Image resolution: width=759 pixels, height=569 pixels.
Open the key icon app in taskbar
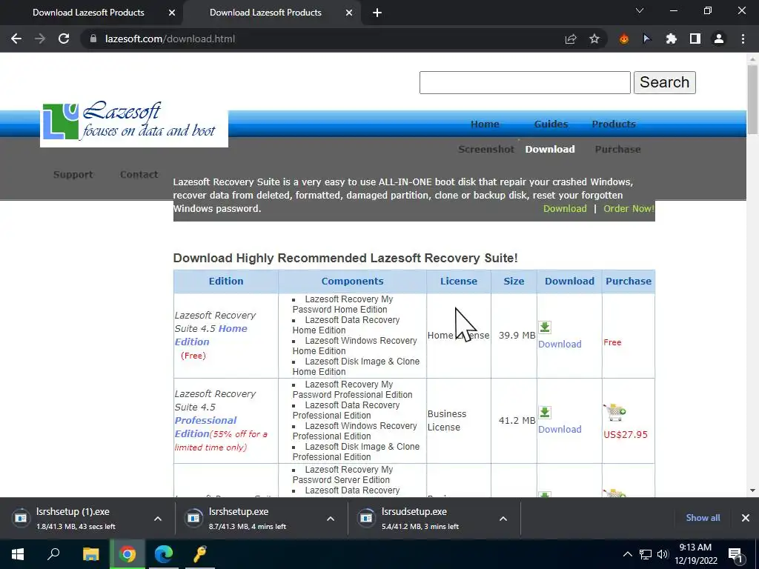pos(200,554)
